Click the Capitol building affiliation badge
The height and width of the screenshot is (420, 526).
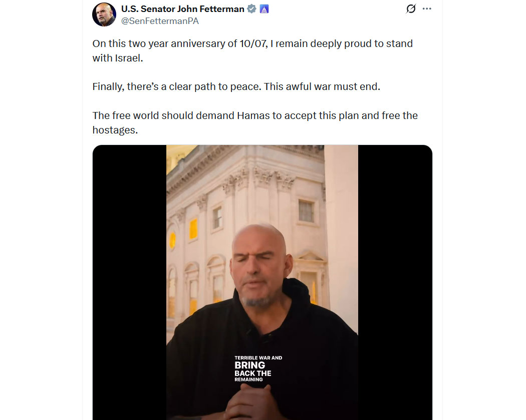tap(264, 9)
